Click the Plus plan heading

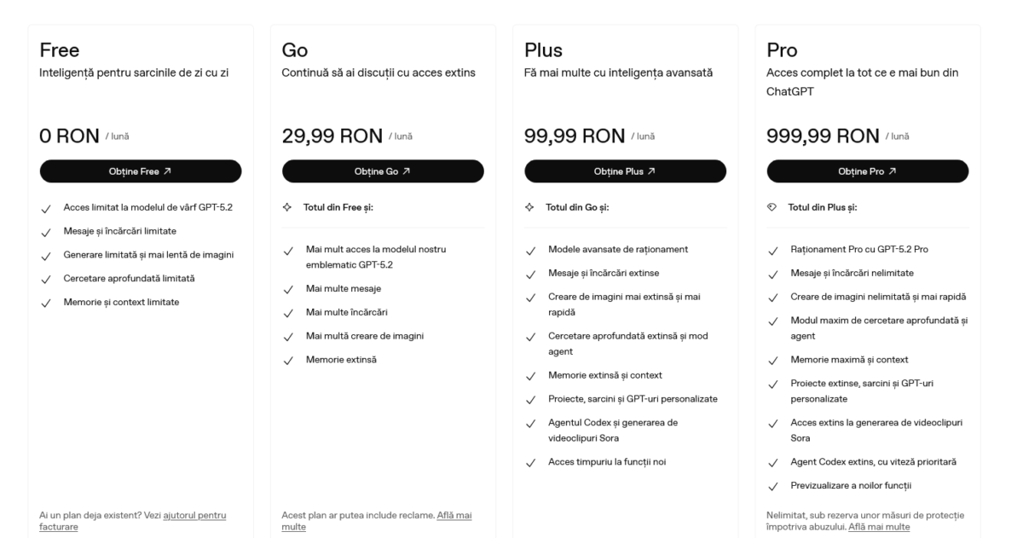[x=543, y=49]
